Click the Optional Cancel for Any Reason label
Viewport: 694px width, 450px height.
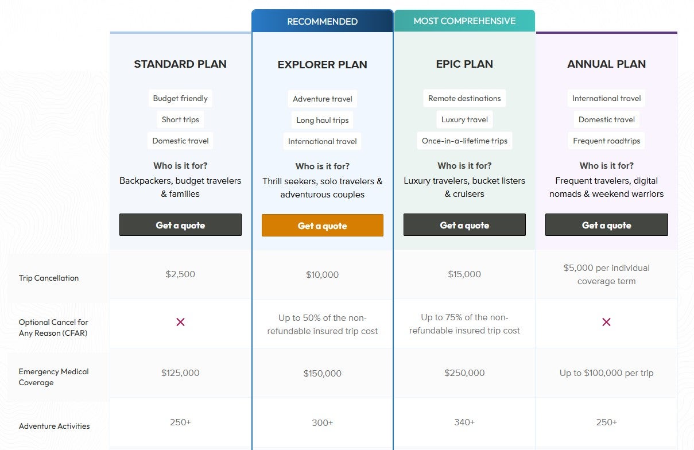coord(53,327)
